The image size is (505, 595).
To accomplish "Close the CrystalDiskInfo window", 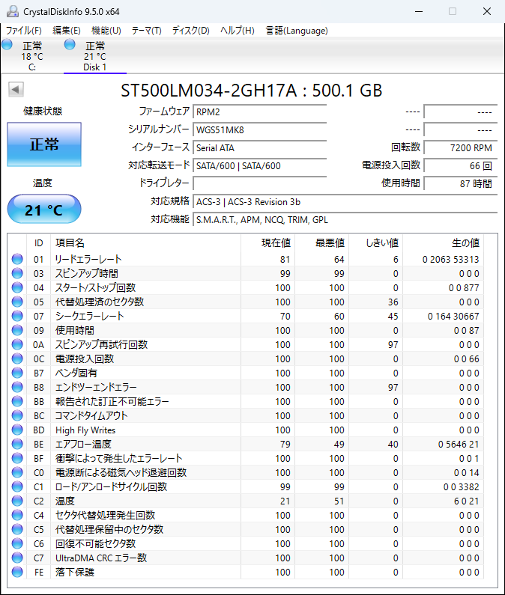I will click(487, 11).
